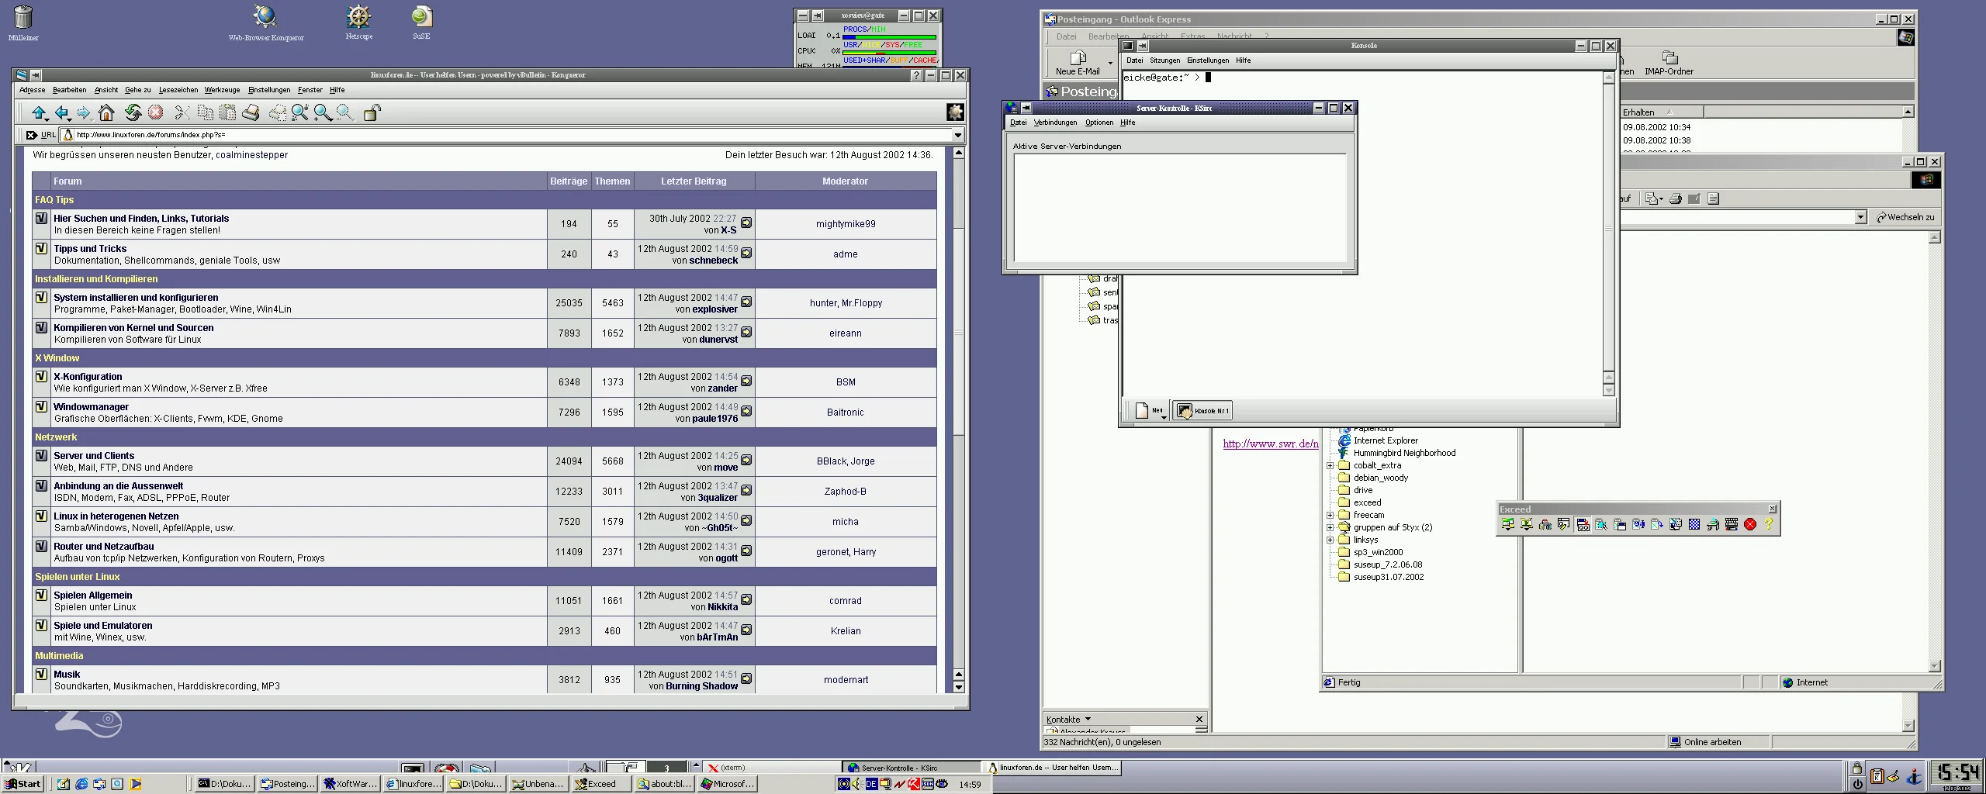Open the Lesezeichen menu in Konqueror
The width and height of the screenshot is (1986, 794).
click(178, 90)
